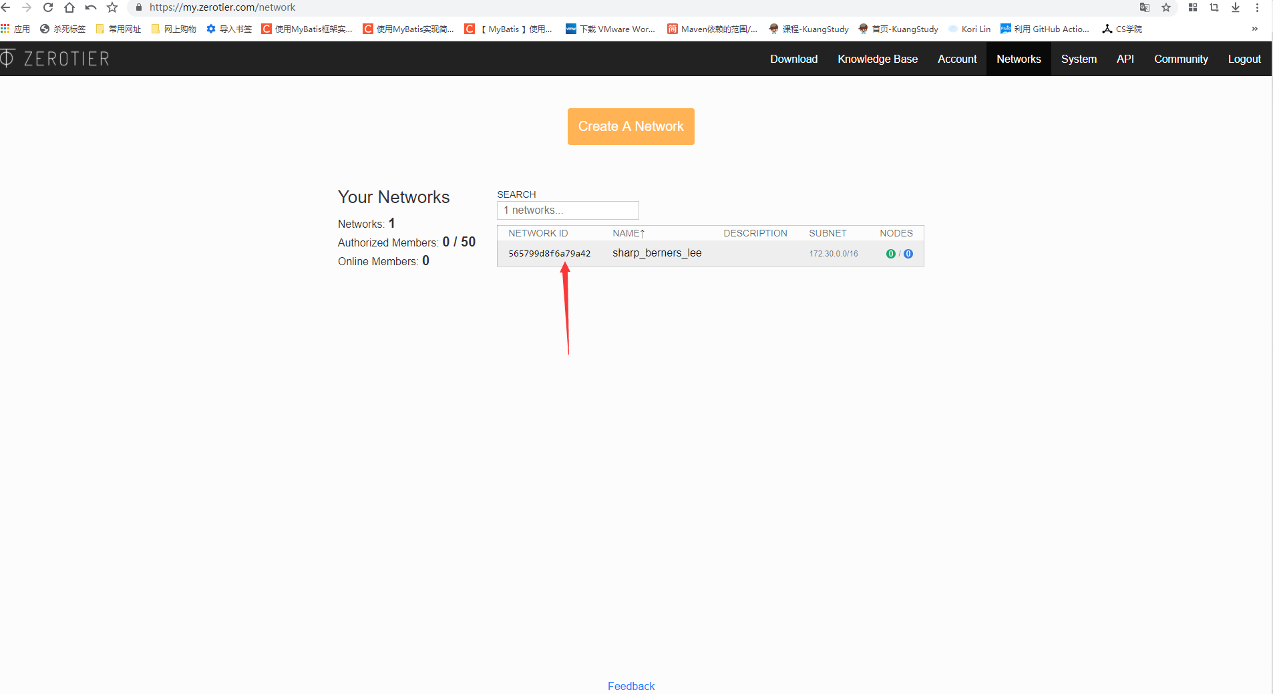This screenshot has width=1273, height=694.
Task: Click the undo arrow in browser toolbar
Action: [x=91, y=7]
